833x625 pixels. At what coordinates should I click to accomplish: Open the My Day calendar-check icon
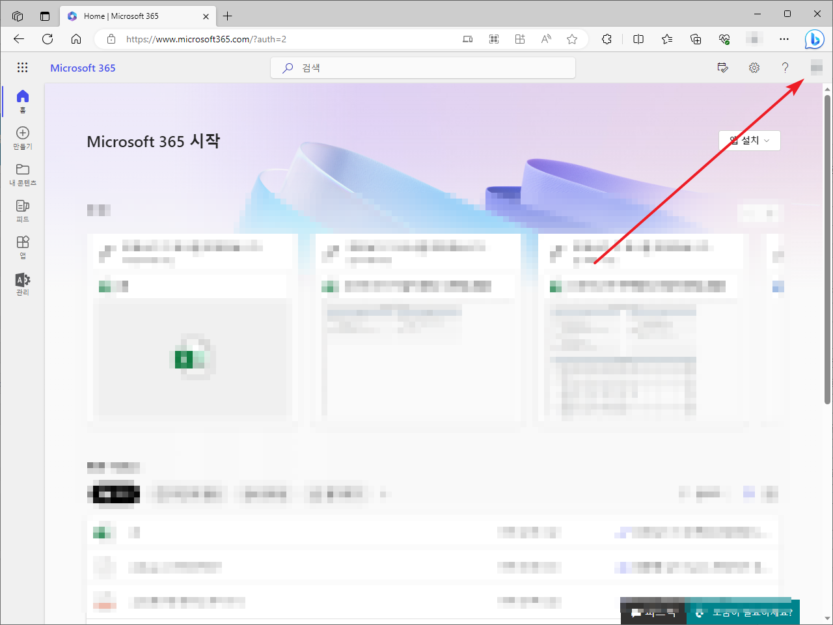click(x=723, y=68)
